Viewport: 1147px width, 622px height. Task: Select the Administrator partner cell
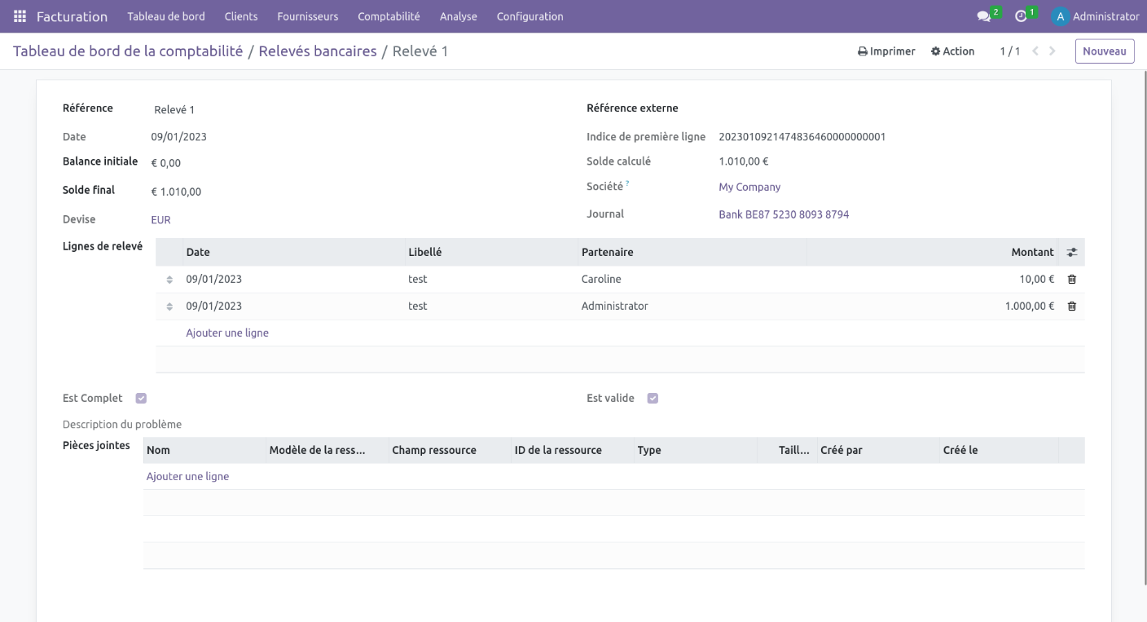coord(691,306)
